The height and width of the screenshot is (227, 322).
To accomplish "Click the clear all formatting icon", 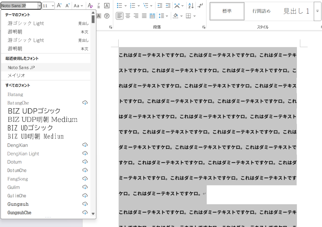I will (x=90, y=6).
